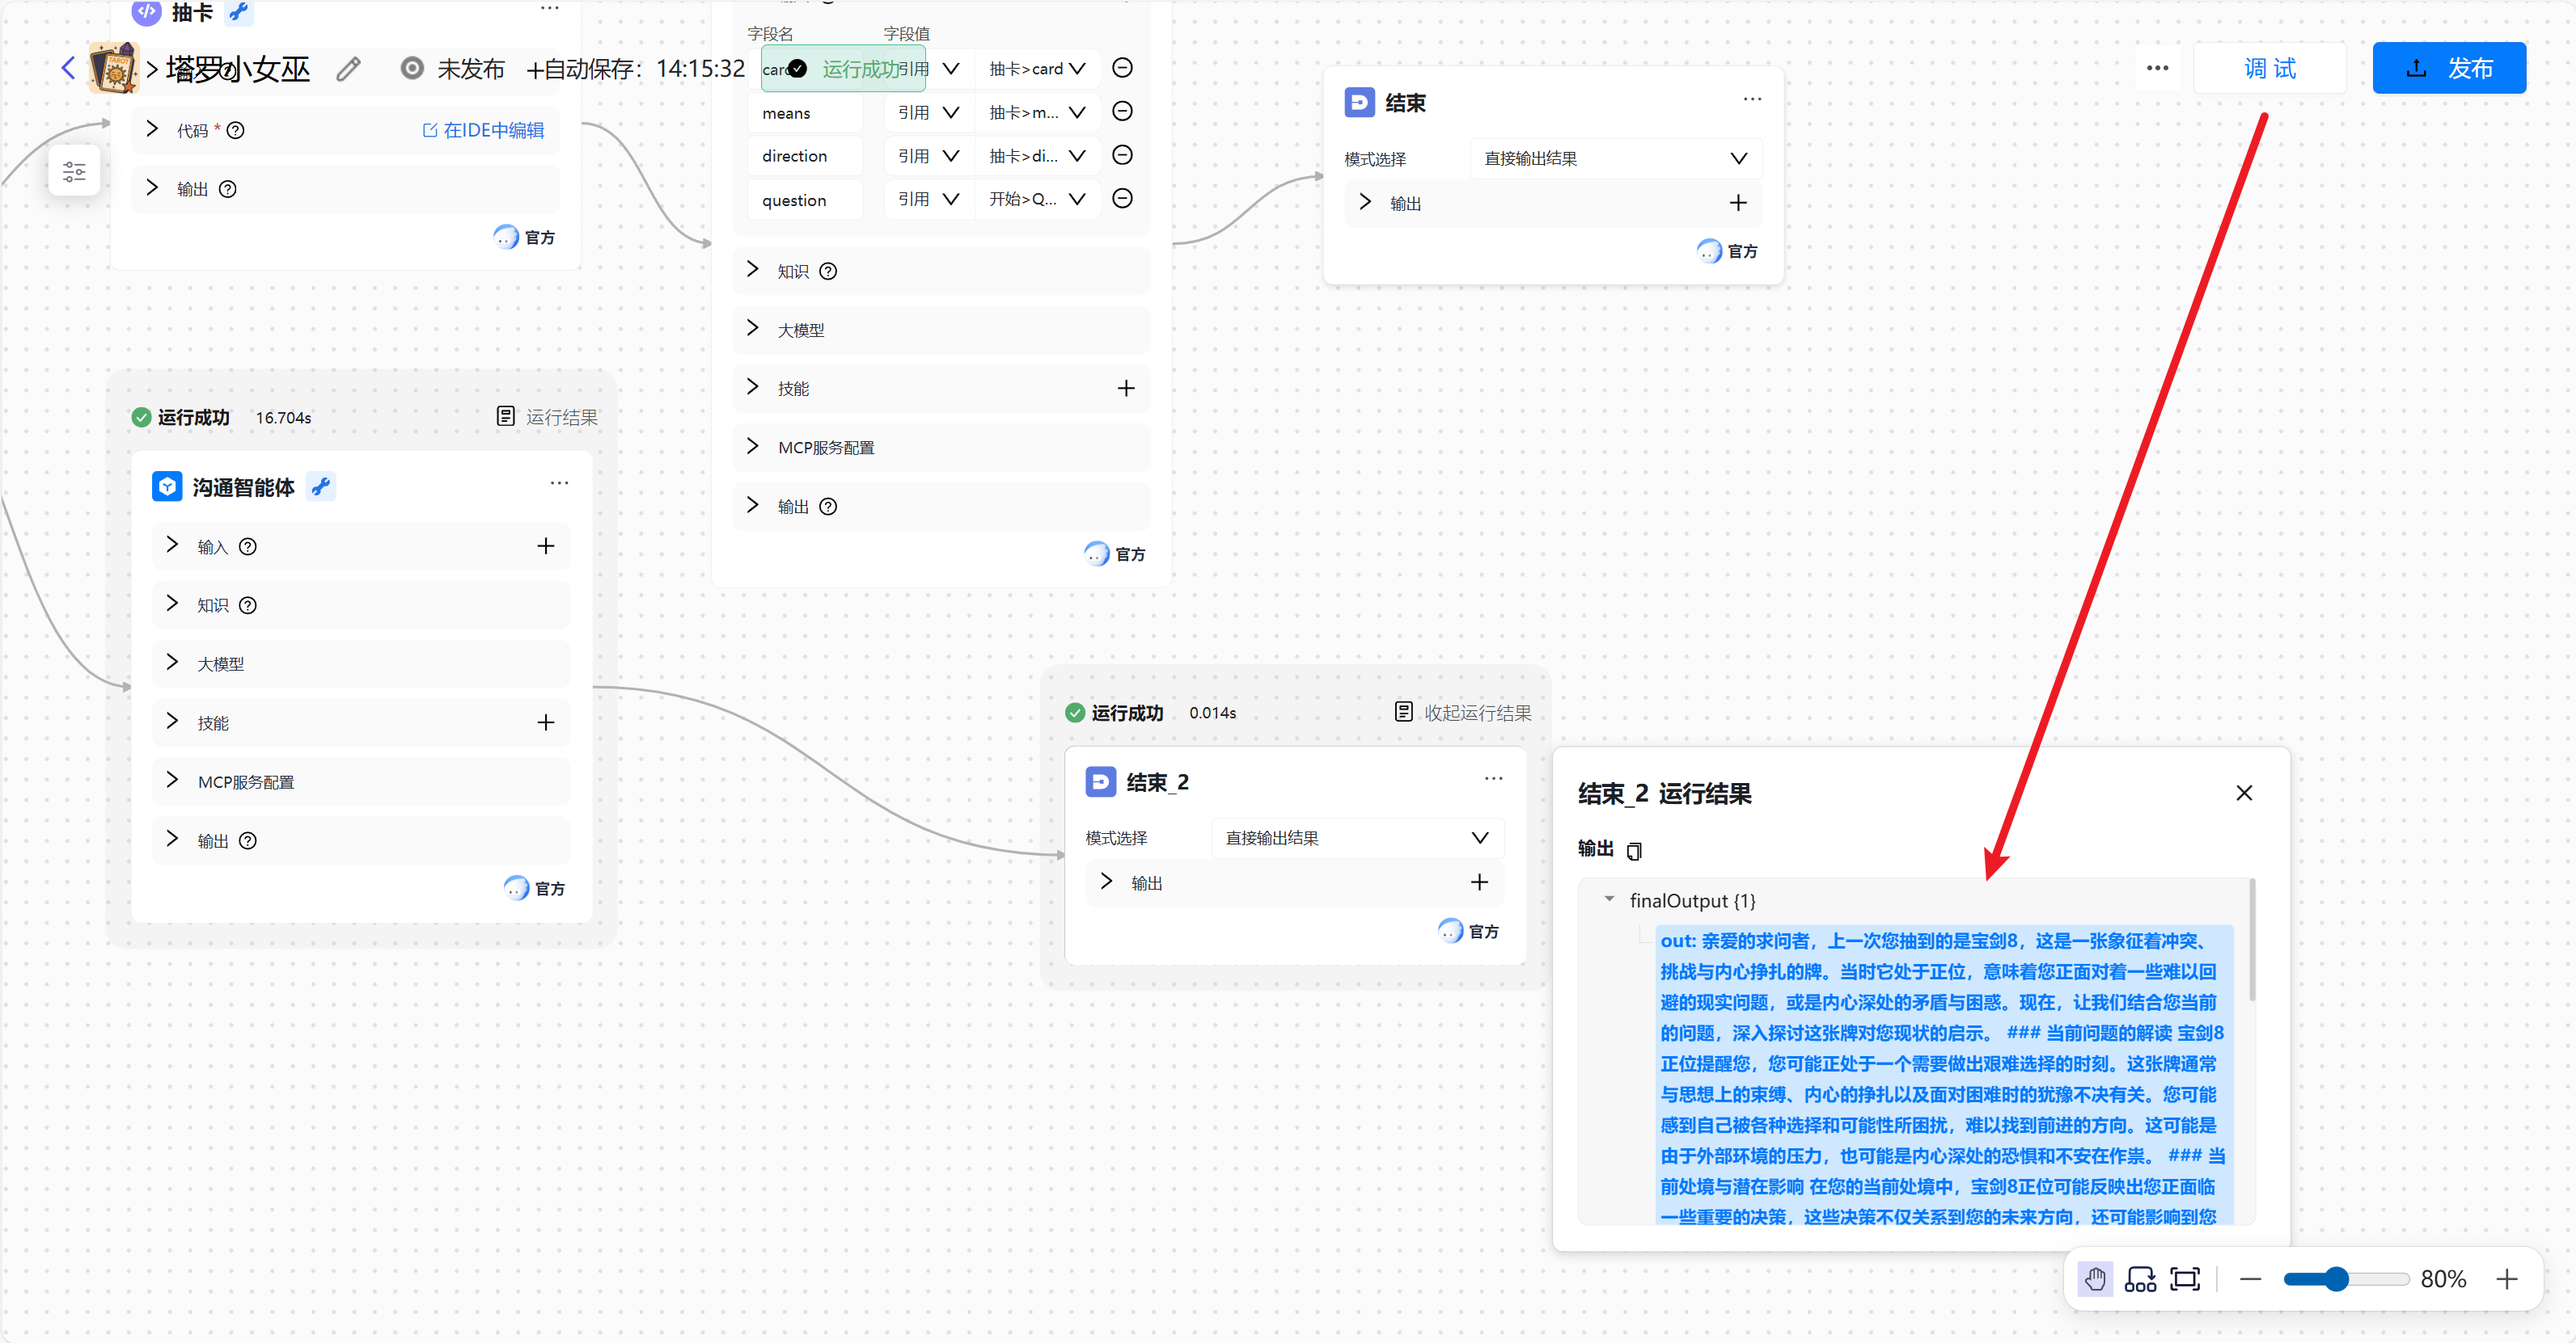Click the pencil edit icon beside 塔罗小女巫
2576x1343 pixels.
point(348,69)
